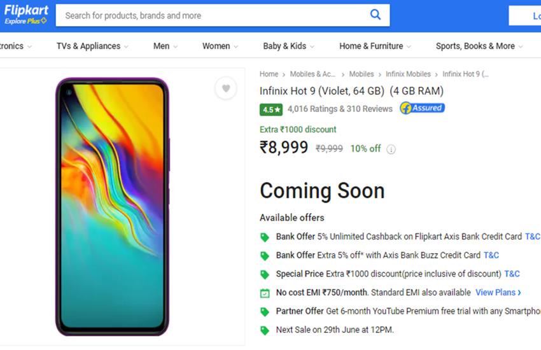Click the Mobiles breadcrumb link
The image size is (541, 350).
[x=362, y=74]
